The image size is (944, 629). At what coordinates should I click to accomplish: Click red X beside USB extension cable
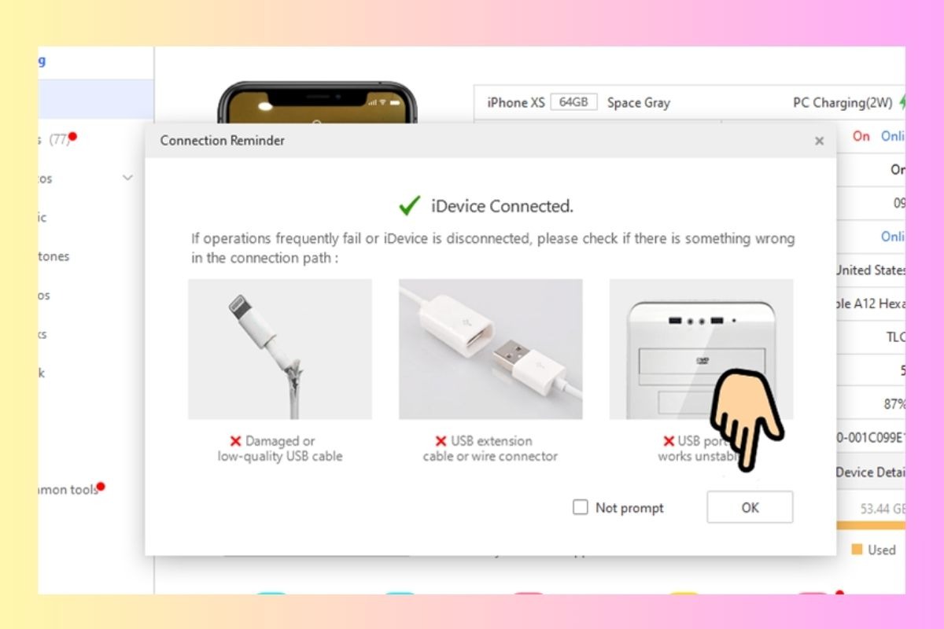(441, 441)
